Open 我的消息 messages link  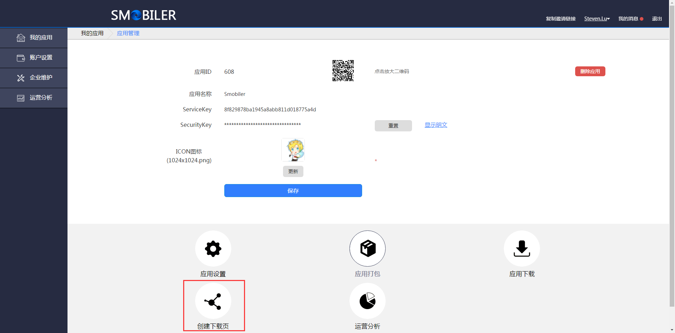click(628, 19)
